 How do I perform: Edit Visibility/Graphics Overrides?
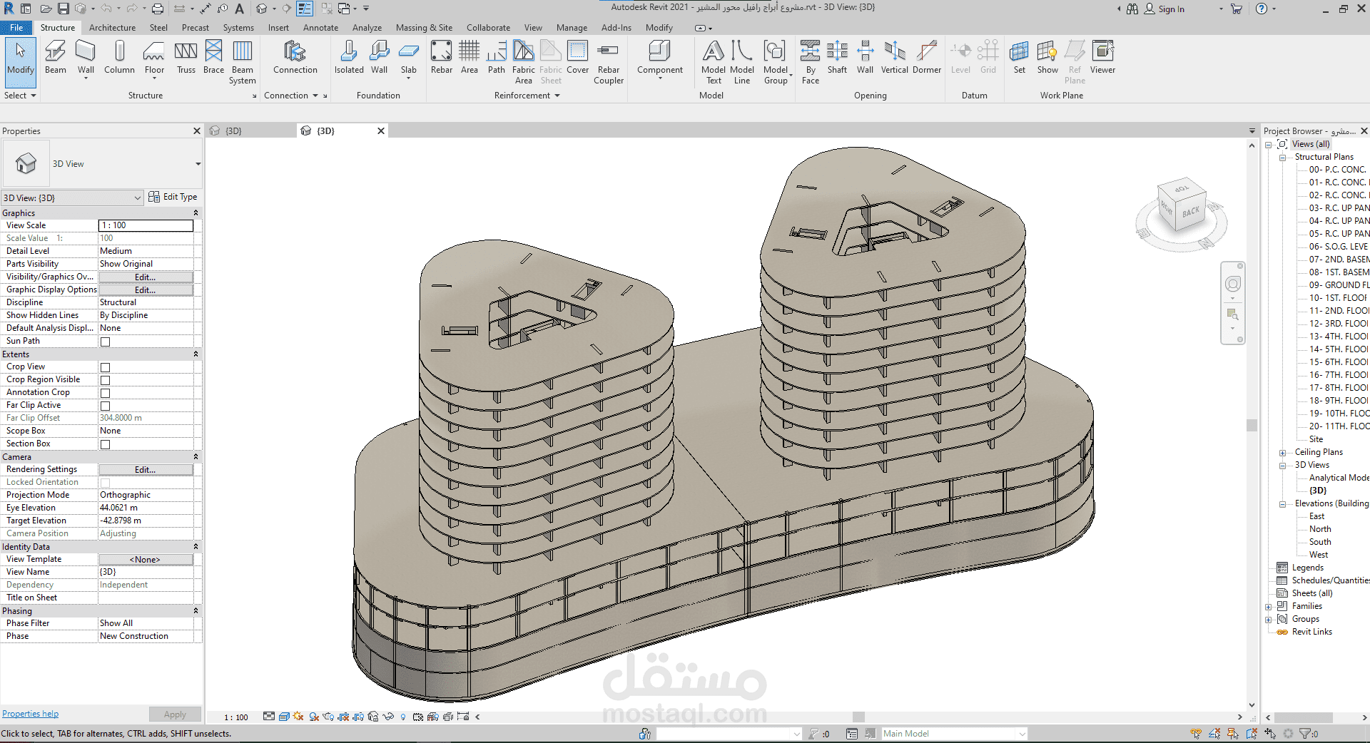point(146,277)
